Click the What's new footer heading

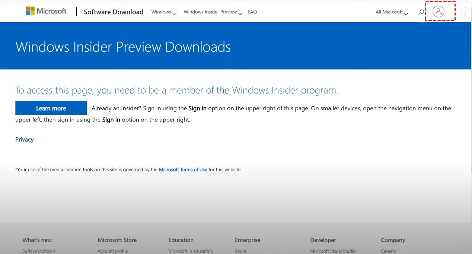click(x=37, y=240)
